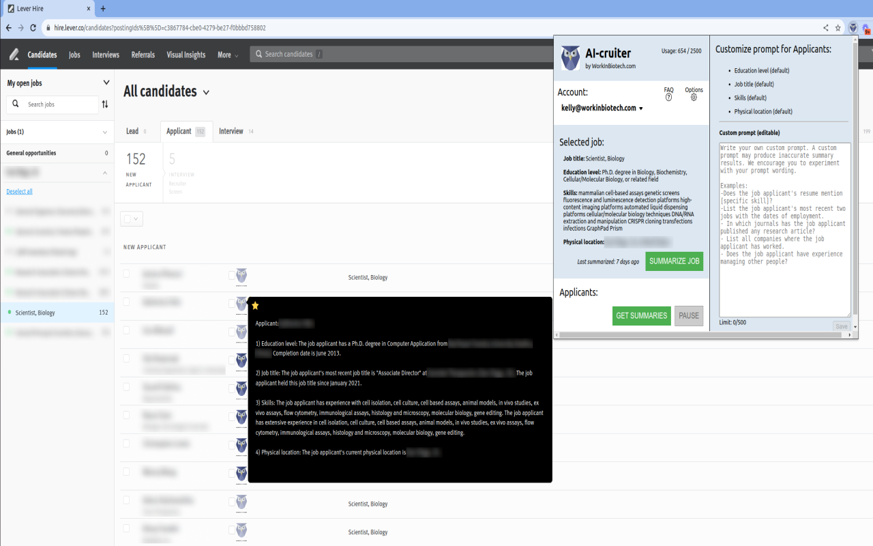Click the owl icon in the first new applicant row
This screenshot has height=546, width=873.
241,276
